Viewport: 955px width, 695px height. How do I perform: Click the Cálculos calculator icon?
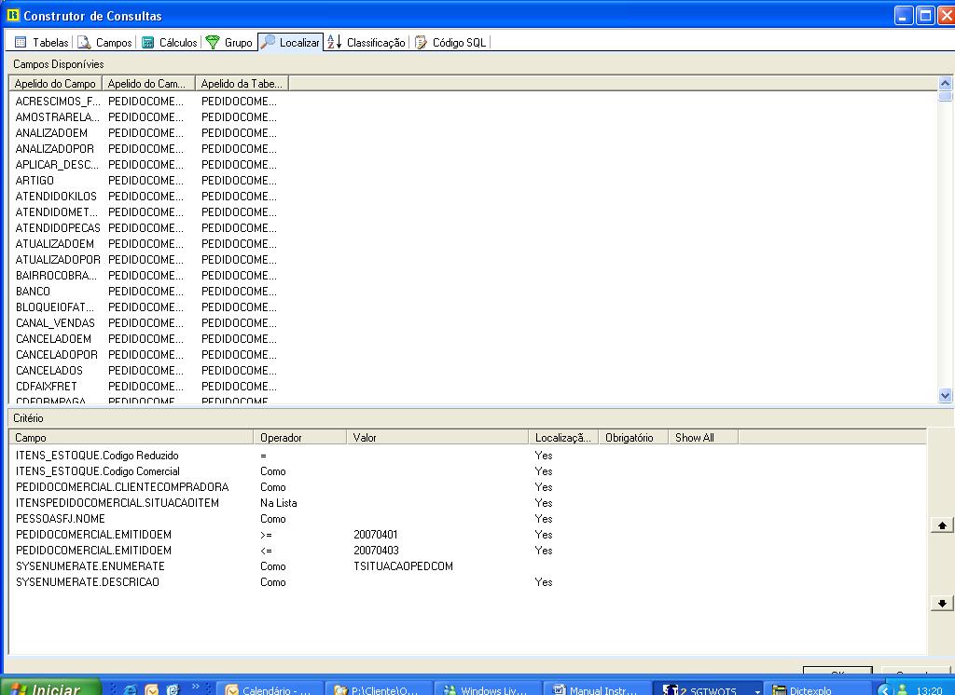147,43
